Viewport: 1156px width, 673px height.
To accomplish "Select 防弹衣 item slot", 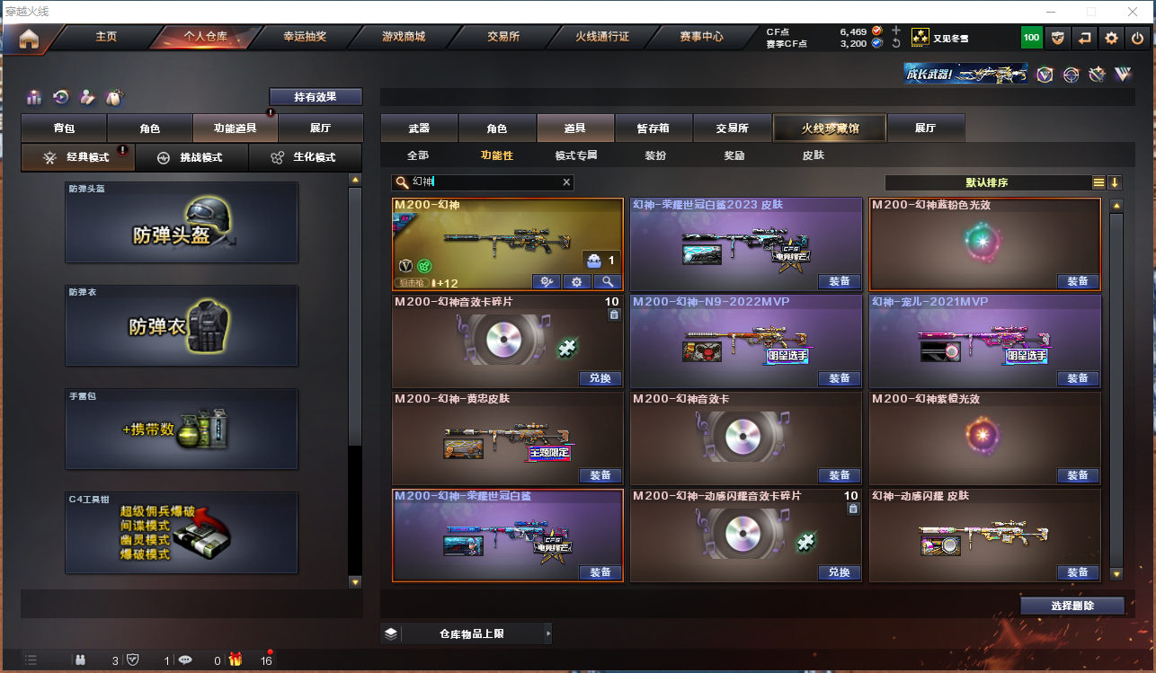I will [x=182, y=325].
